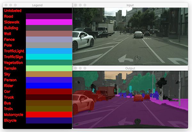The image size is (192, 132).
Task: Click the Bicycle legend label
Action: tap(10, 120)
